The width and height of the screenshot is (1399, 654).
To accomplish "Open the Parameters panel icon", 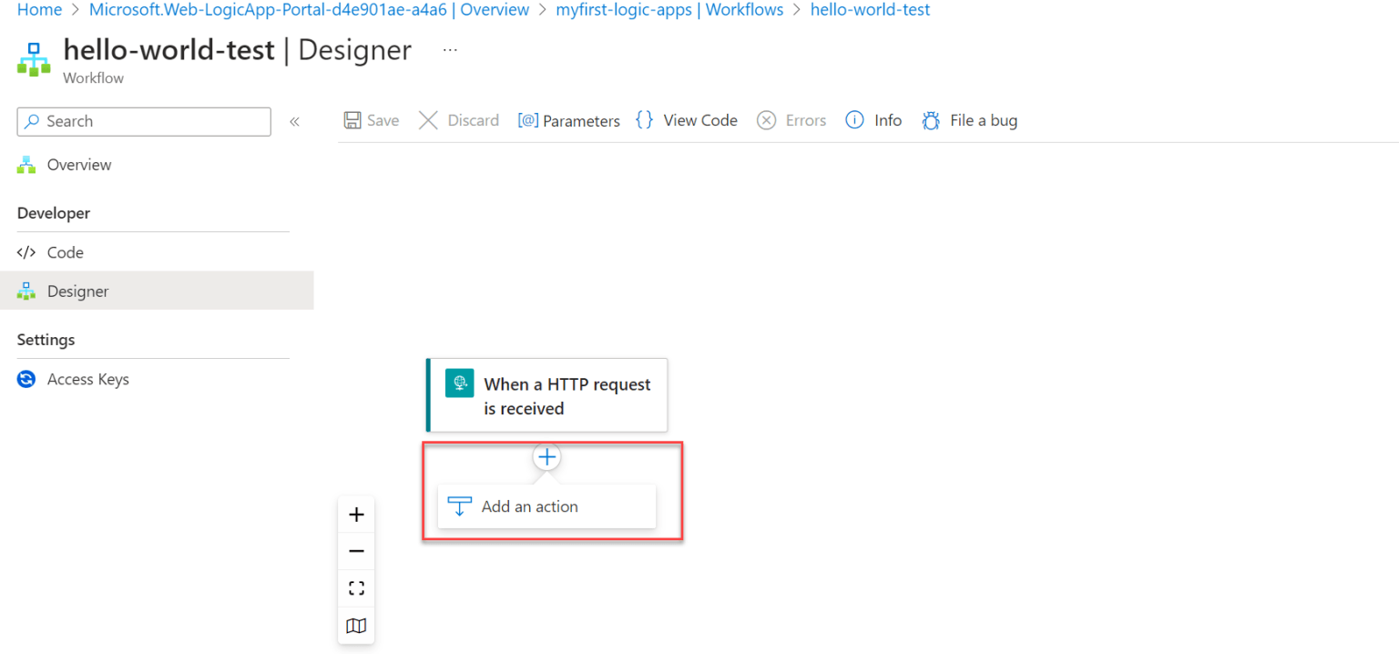I will click(530, 119).
